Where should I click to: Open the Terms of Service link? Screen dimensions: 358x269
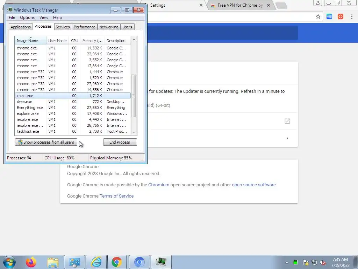(x=116, y=196)
